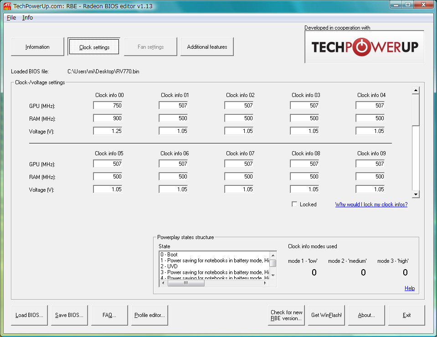Click the RBE application icon in title bar
The height and width of the screenshot is (337, 437).
(7, 6)
